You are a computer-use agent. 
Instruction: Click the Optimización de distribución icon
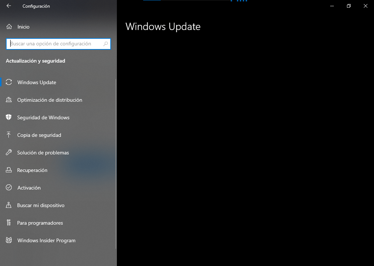point(9,100)
